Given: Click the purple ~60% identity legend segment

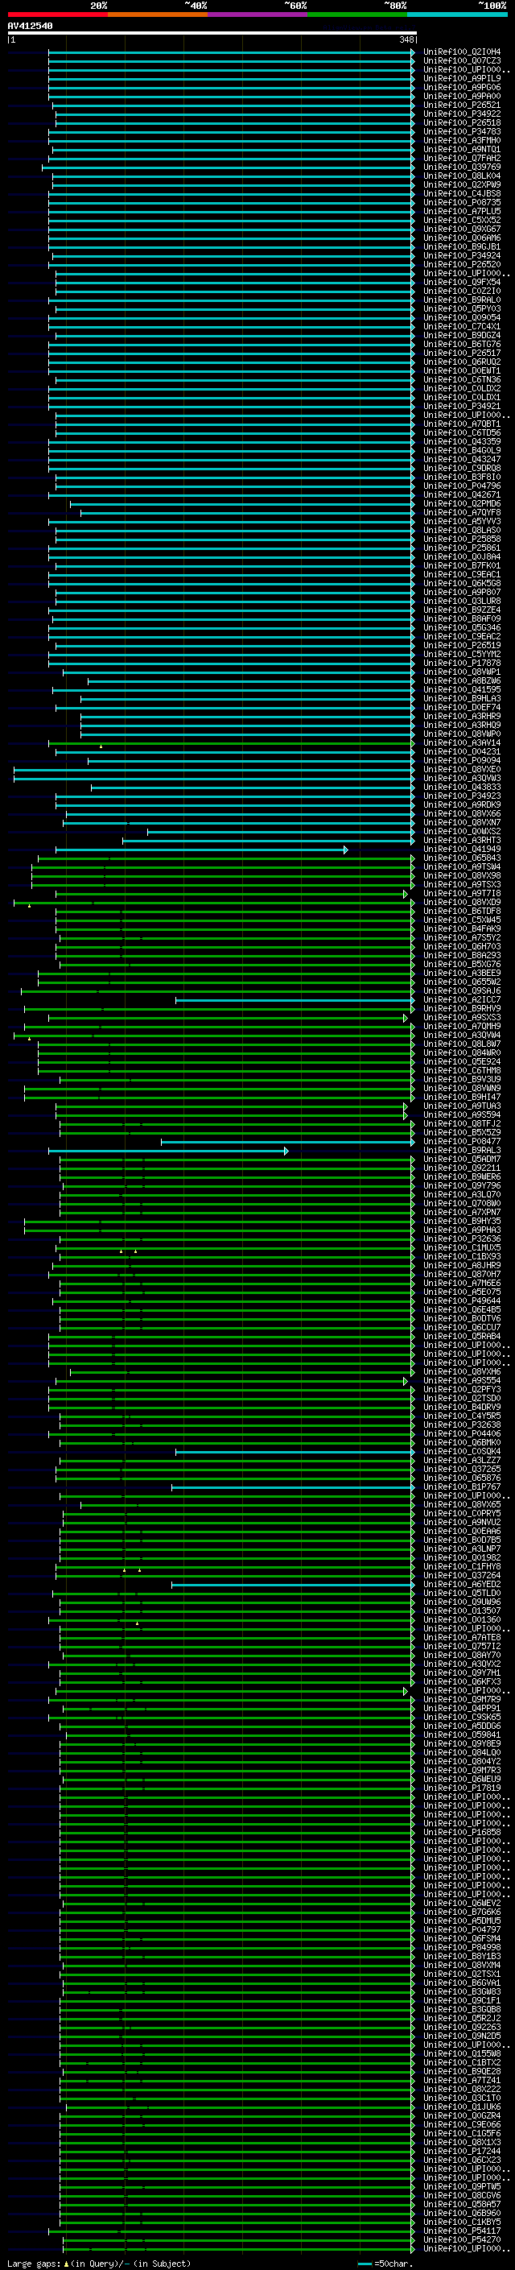Looking at the screenshot, I should pyautogui.click(x=257, y=14).
